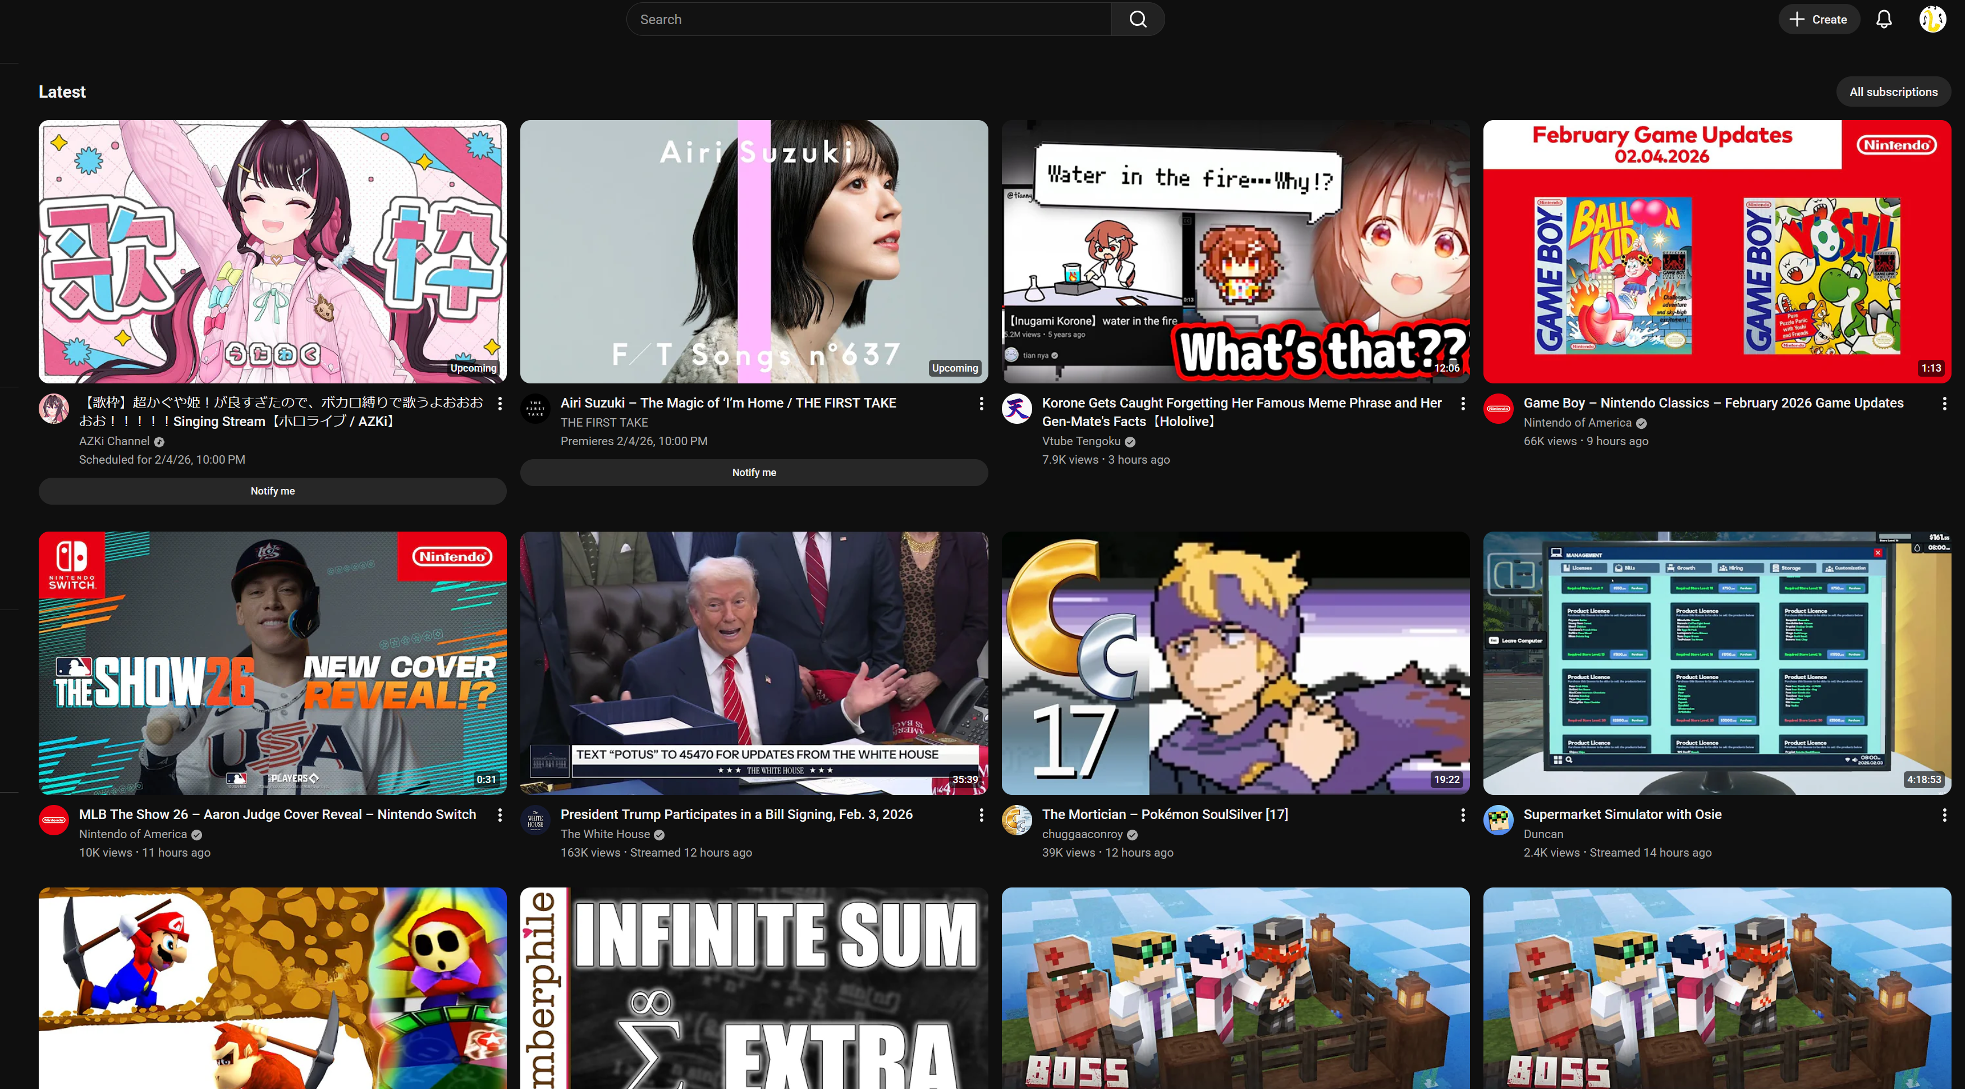
Task: Focus the Search input field
Action: click(x=868, y=19)
